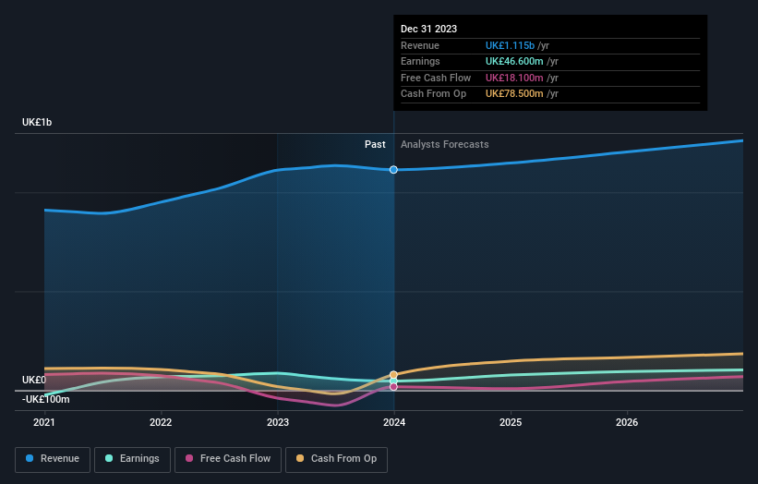Click the teal Earnings data point at 2024
The height and width of the screenshot is (484, 758).
393,381
